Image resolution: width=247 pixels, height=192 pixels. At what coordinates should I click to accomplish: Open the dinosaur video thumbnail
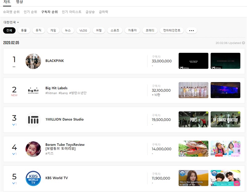point(193,149)
